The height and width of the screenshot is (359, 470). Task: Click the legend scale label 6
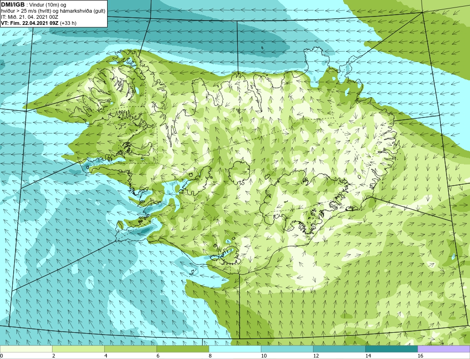[158, 356]
